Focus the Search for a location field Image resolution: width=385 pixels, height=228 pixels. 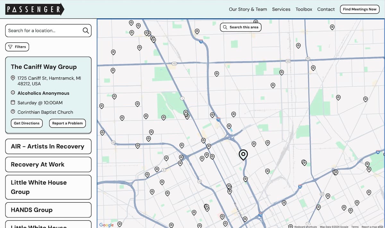pos(43,31)
